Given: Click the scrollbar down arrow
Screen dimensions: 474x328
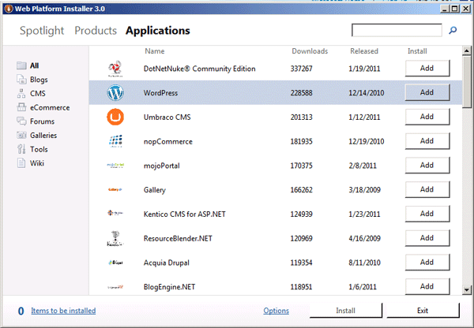Looking at the screenshot, I should pos(467,290).
